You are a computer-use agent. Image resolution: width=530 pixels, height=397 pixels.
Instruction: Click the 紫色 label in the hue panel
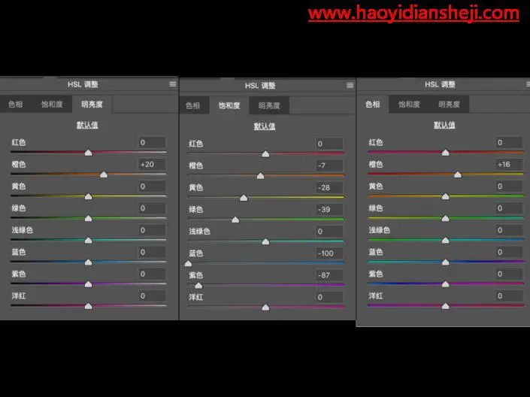(x=376, y=274)
